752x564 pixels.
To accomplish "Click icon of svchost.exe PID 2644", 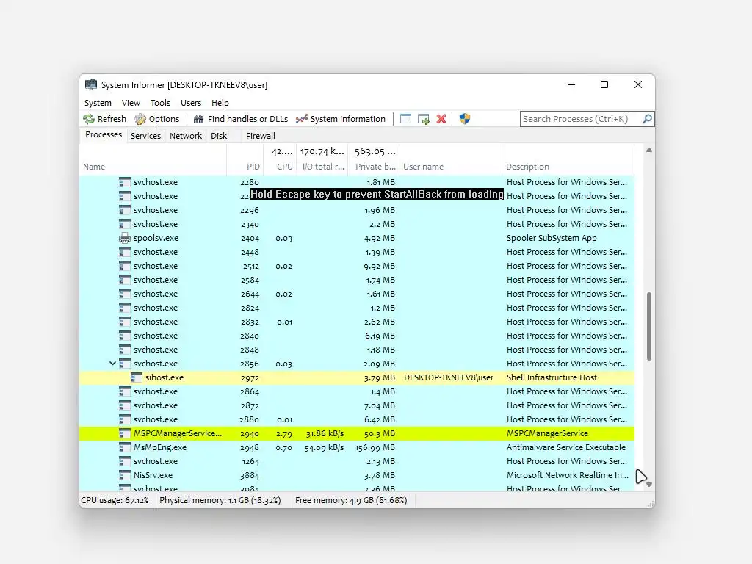I will point(125,294).
